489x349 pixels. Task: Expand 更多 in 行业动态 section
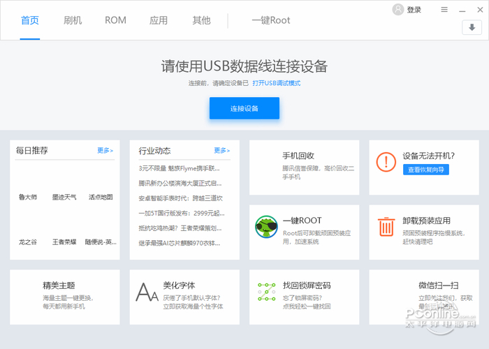tap(221, 150)
